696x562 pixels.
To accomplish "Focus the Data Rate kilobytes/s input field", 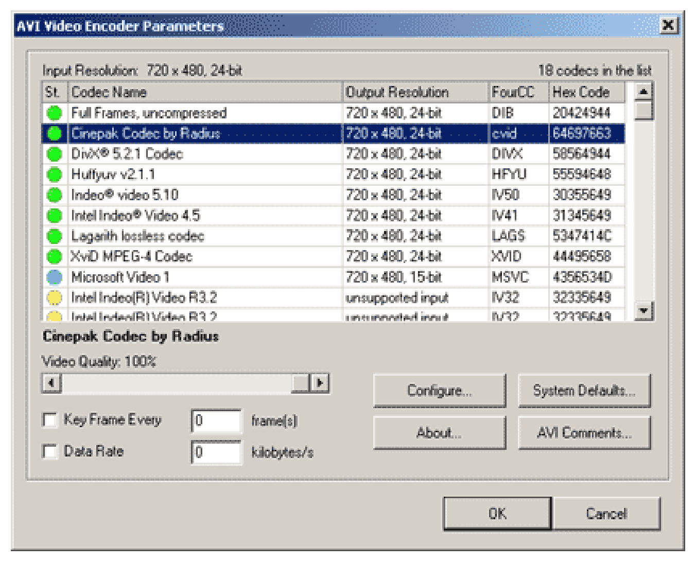I will pos(216,452).
